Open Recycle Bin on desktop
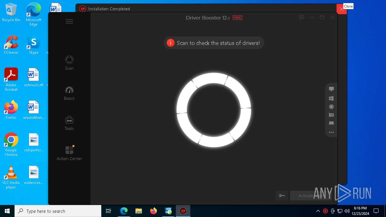386x217 pixels. (x=11, y=12)
